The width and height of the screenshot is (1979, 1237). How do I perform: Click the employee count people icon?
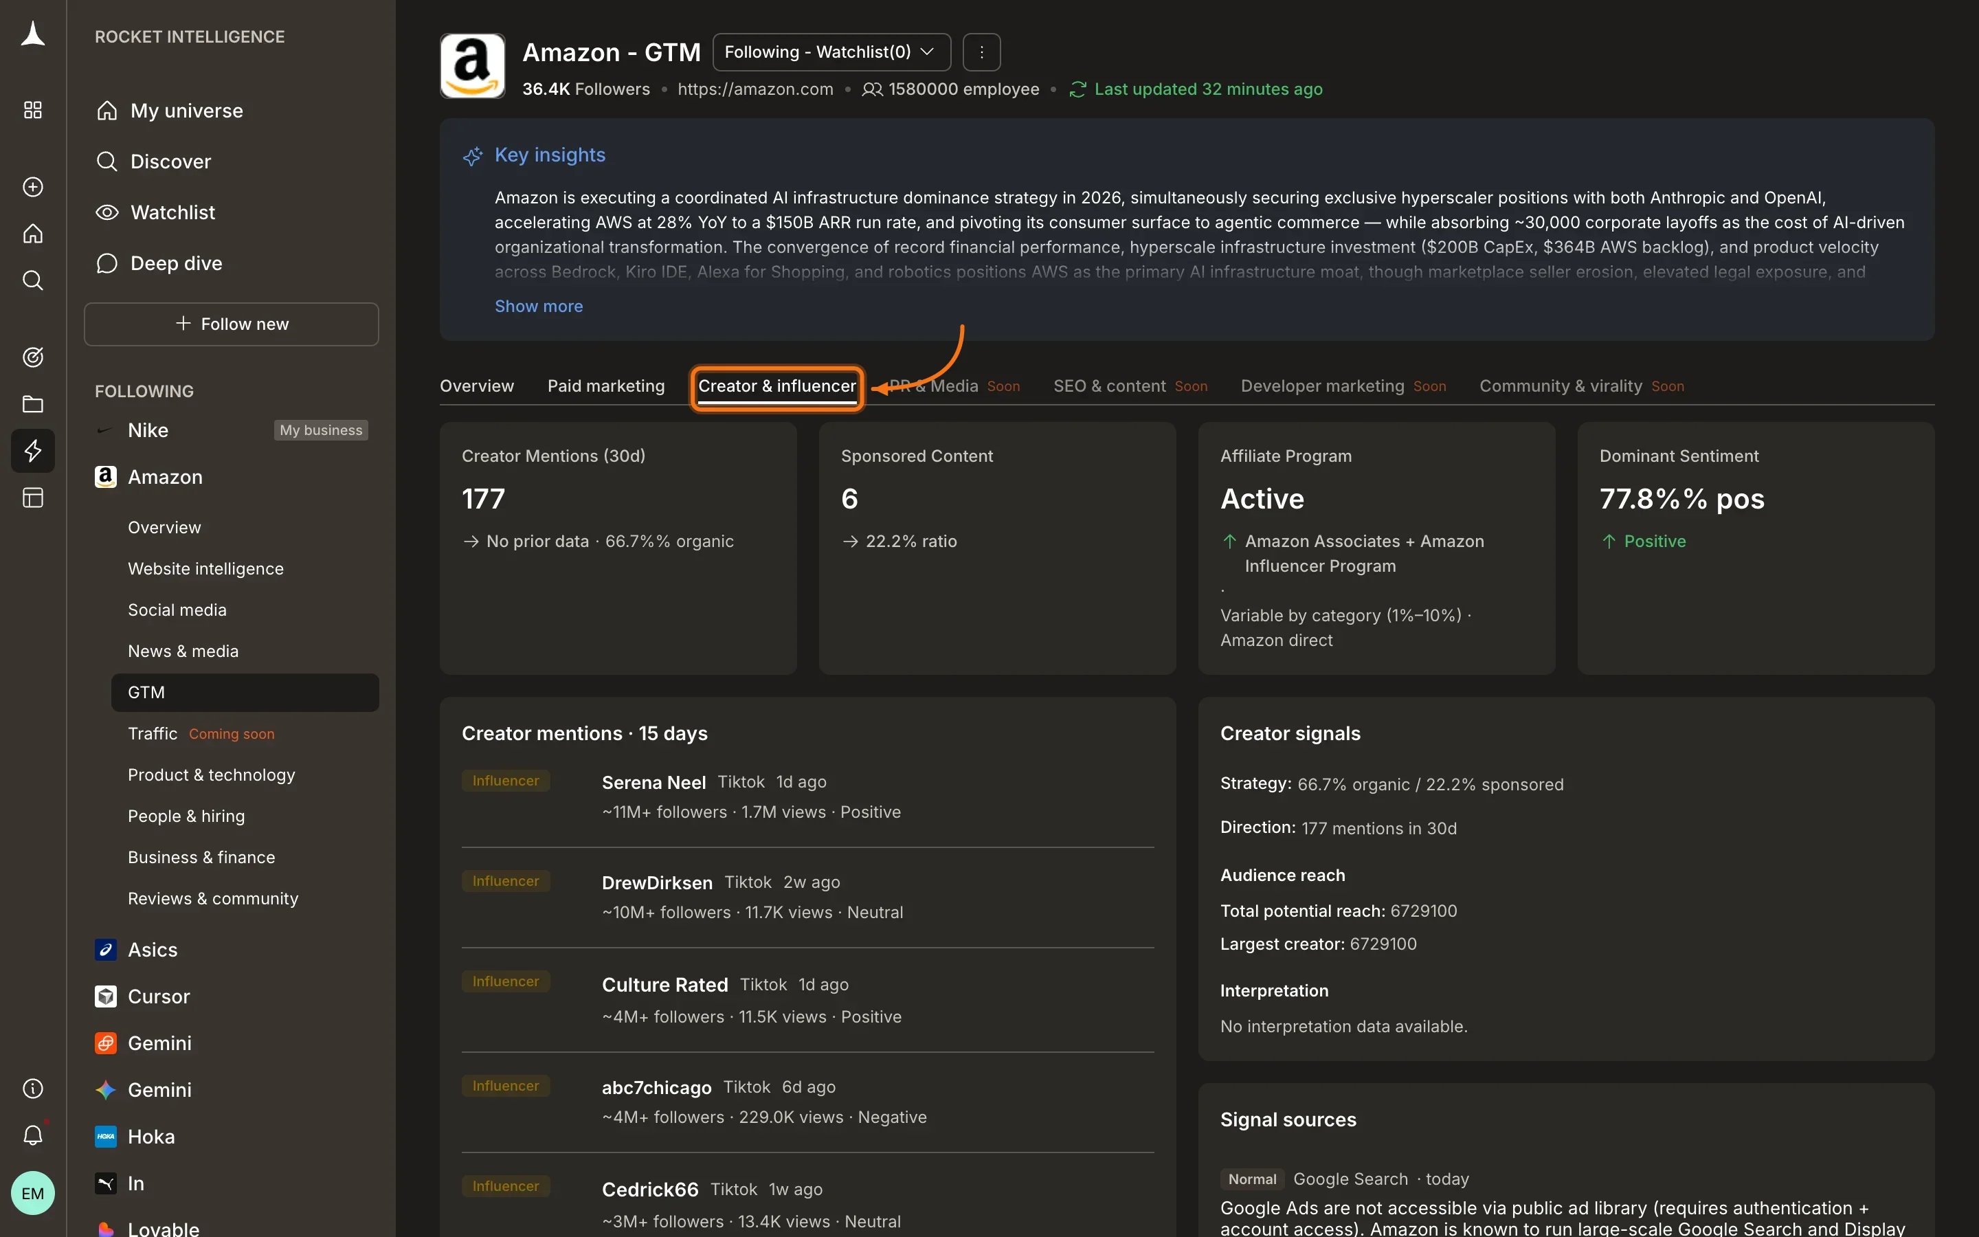pyautogui.click(x=872, y=89)
